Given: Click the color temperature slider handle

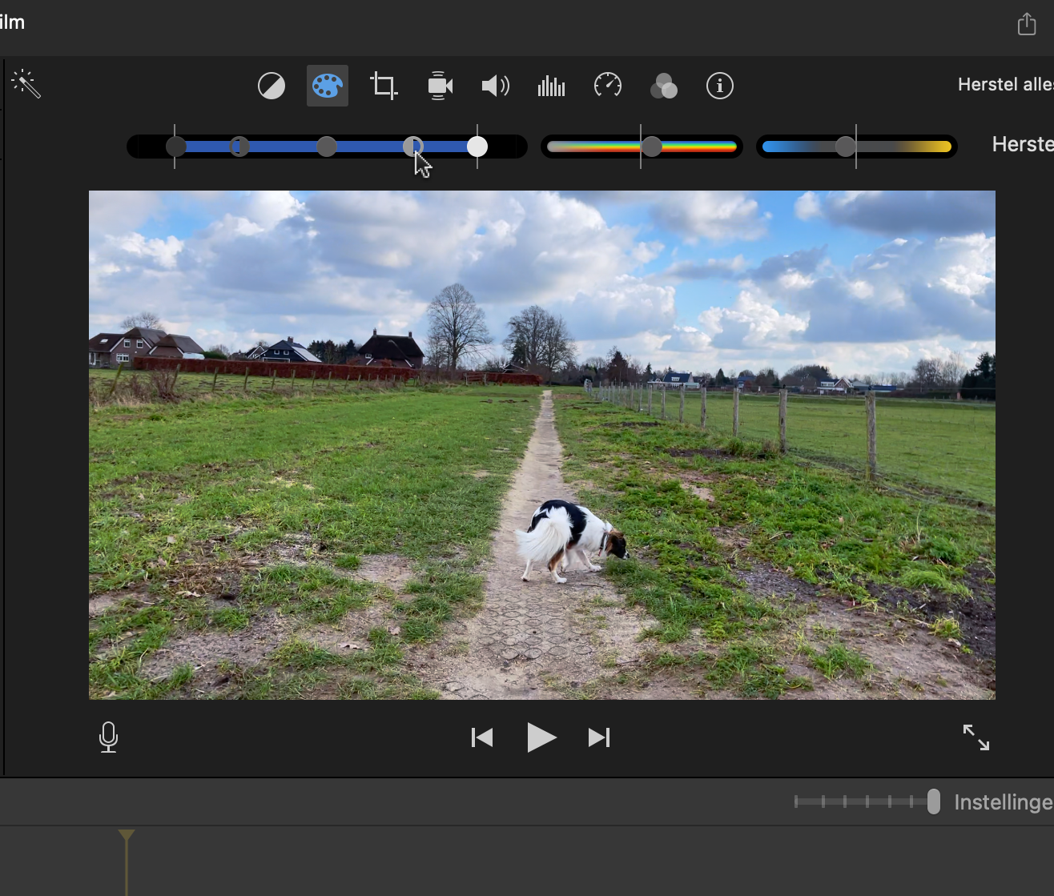Looking at the screenshot, I should (845, 147).
